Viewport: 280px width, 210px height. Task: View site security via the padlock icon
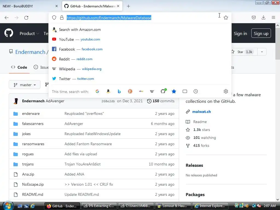pyautogui.click(x=62, y=17)
